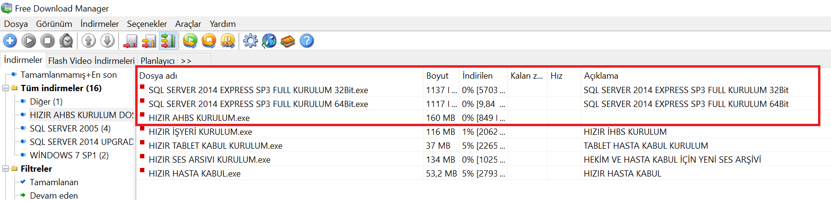The image size is (831, 201).
Task: Select the HIZIR İŞYERİ KURULUM.exe file
Action: (x=200, y=132)
